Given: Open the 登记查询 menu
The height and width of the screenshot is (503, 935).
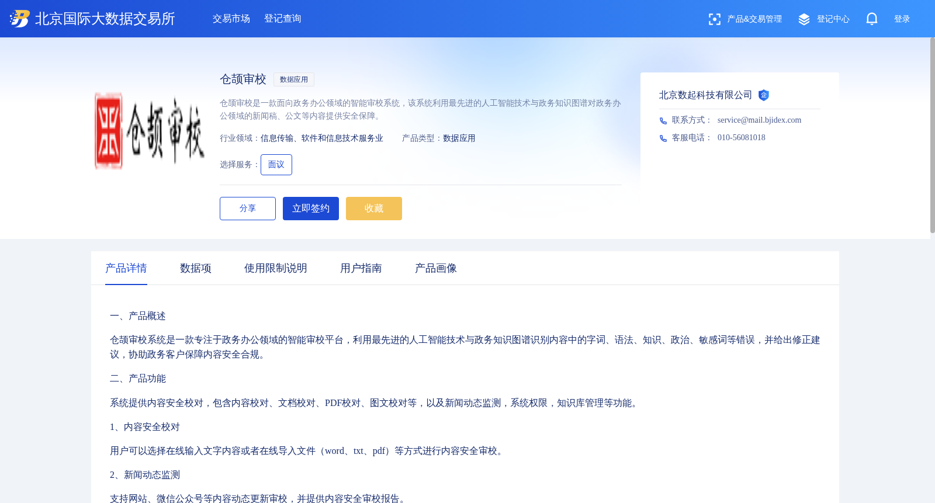Looking at the screenshot, I should click(x=283, y=19).
